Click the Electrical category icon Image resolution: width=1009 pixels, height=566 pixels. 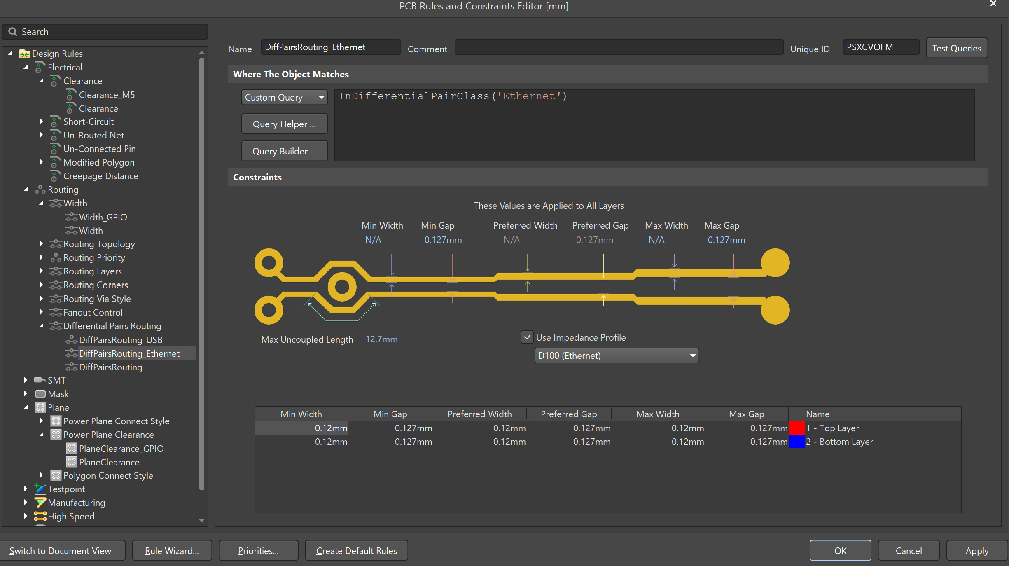point(40,67)
